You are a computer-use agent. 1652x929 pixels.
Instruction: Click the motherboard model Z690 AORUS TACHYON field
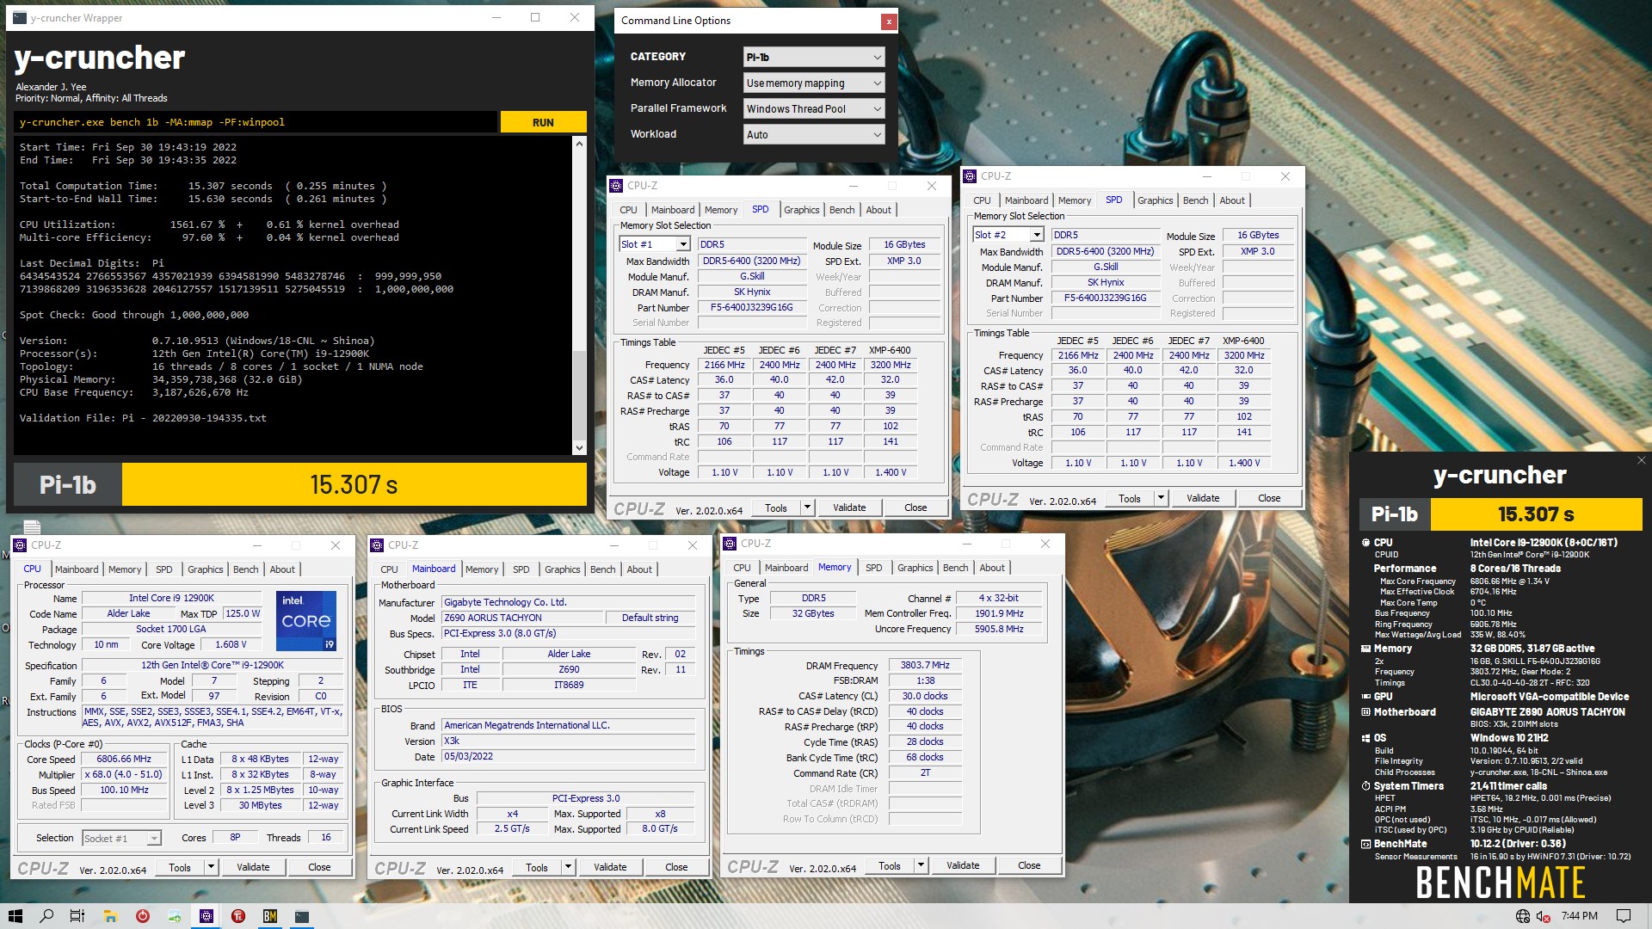click(x=521, y=618)
